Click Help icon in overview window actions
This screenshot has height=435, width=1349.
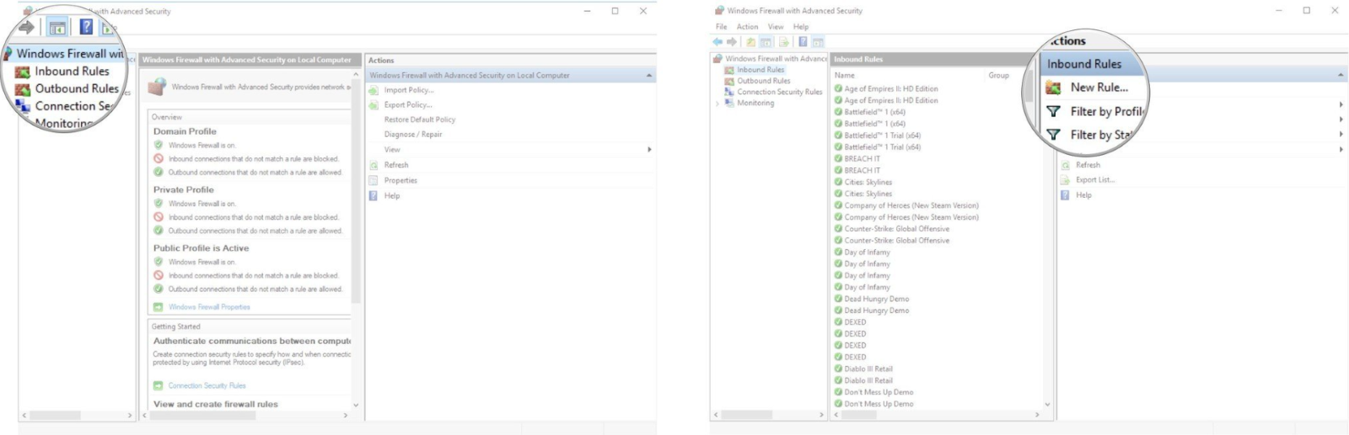coord(374,195)
